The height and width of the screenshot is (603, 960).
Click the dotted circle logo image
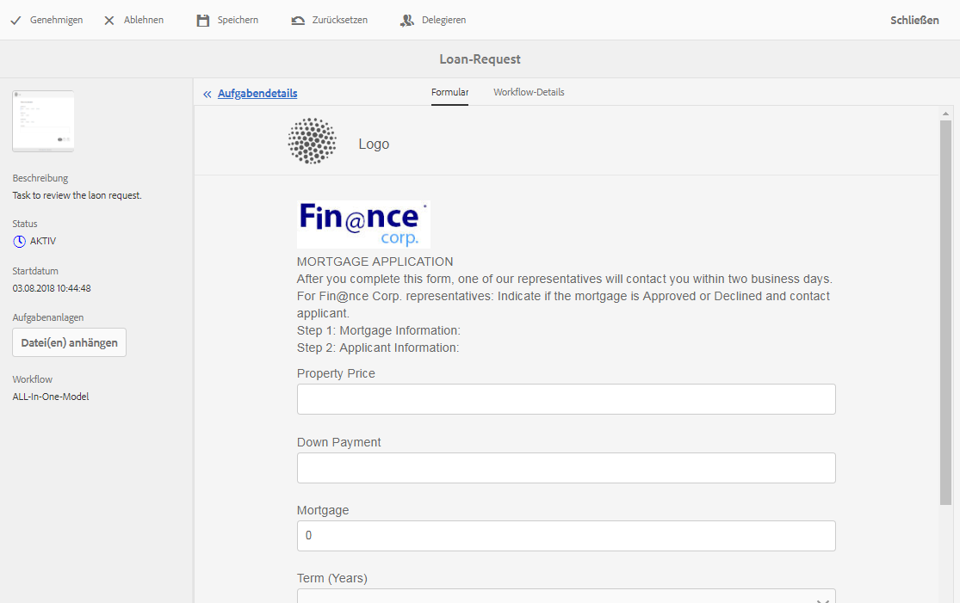[x=313, y=141]
